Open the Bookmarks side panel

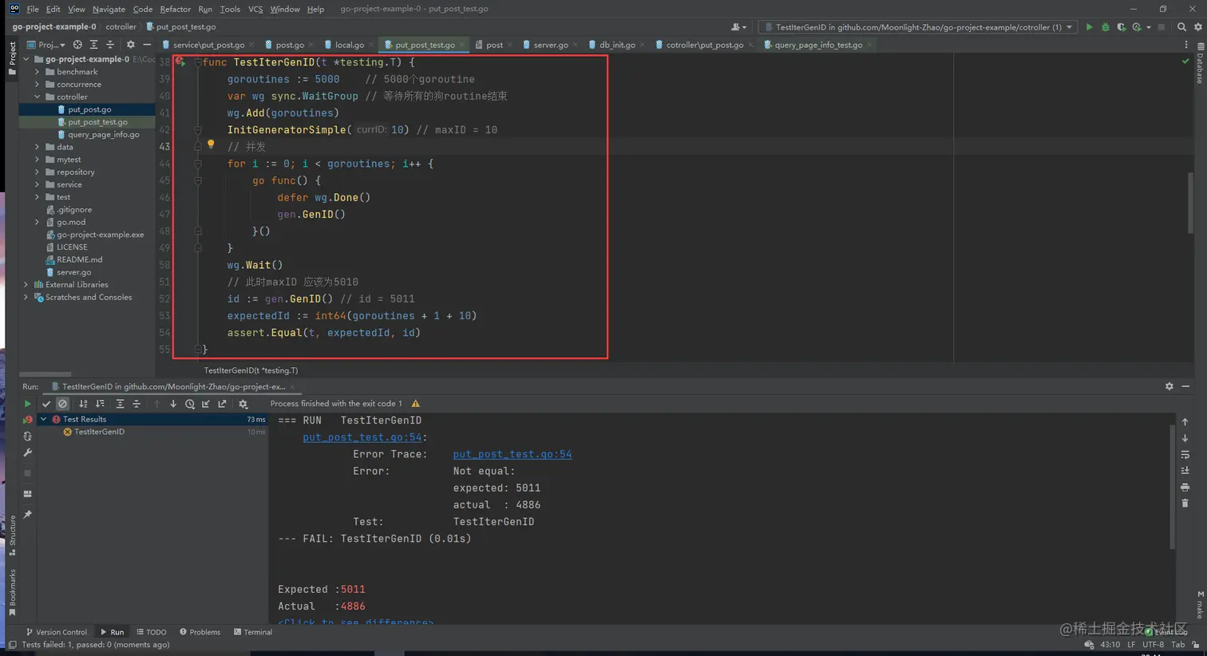click(x=12, y=592)
